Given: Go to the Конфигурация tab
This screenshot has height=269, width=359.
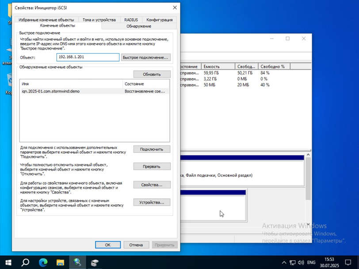Looking at the screenshot, I should (x=160, y=20).
